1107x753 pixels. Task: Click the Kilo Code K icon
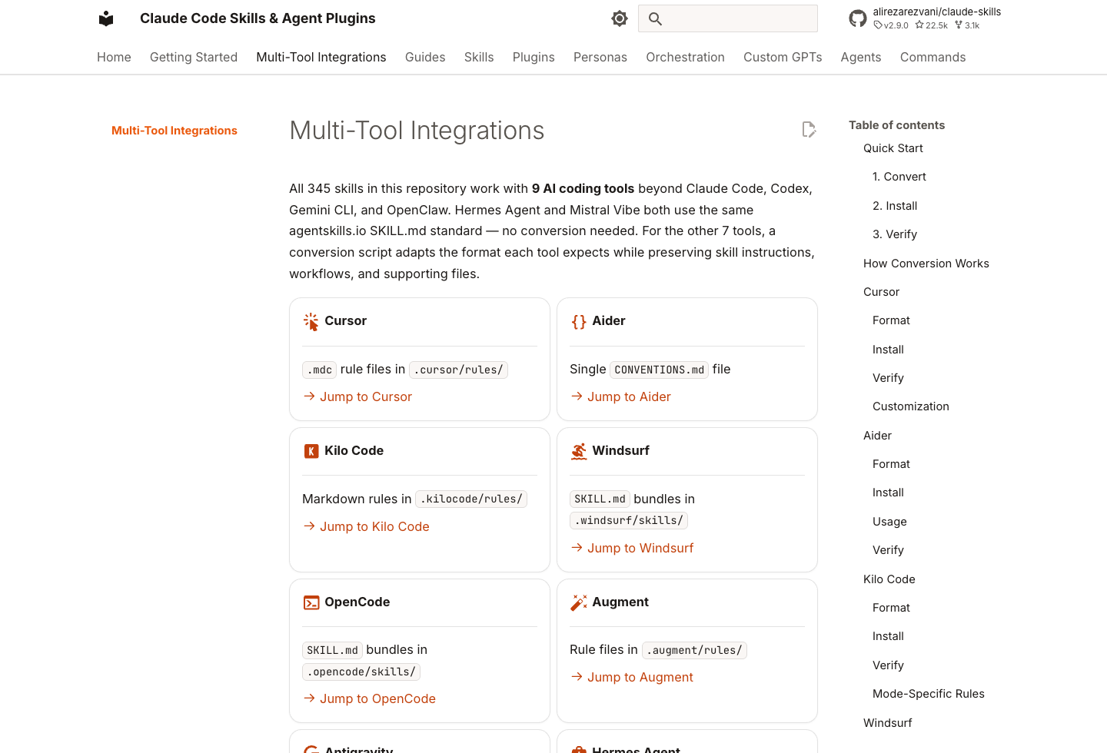(311, 451)
